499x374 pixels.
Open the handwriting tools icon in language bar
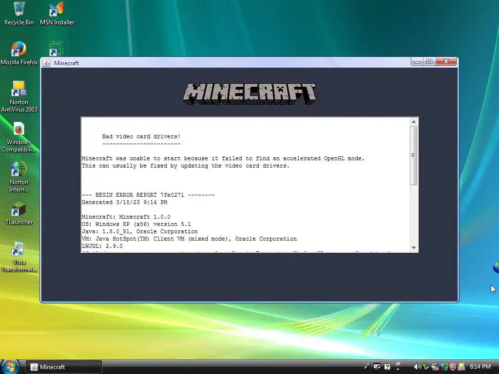(x=377, y=367)
